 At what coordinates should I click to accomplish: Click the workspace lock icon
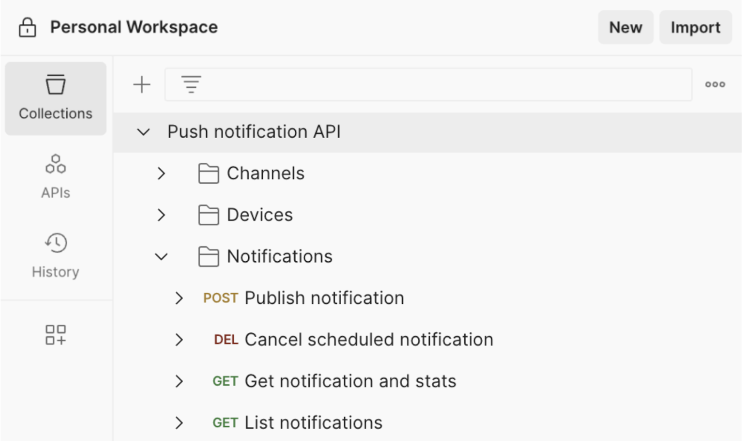(27, 27)
